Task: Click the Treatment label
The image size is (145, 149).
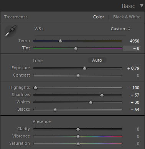Action: point(16,17)
